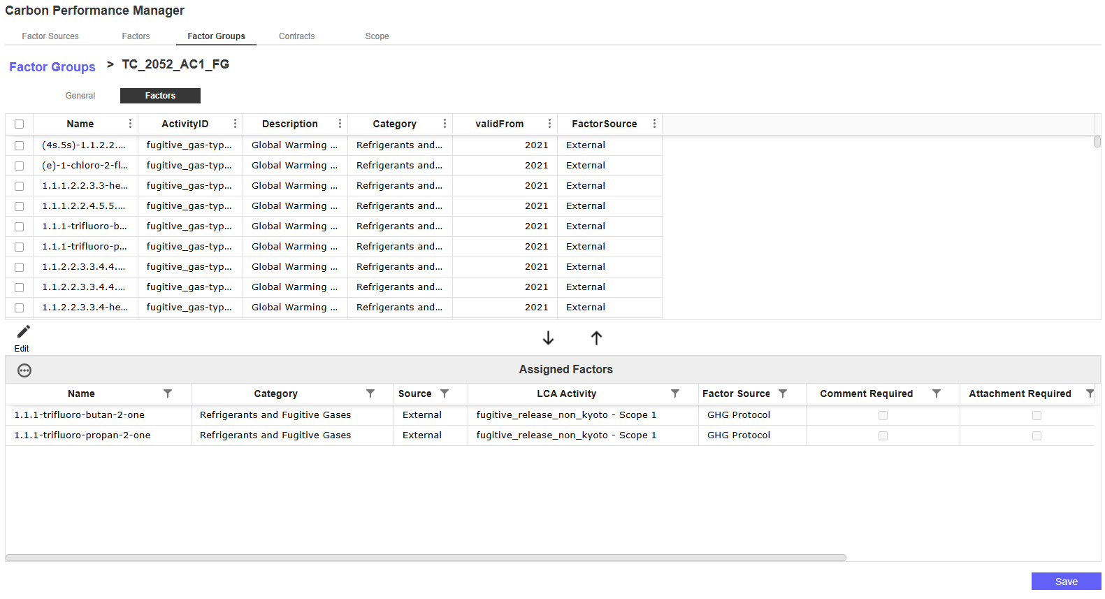Open the Assigned Factors ellipsis options icon
The height and width of the screenshot is (599, 1105).
(24, 370)
